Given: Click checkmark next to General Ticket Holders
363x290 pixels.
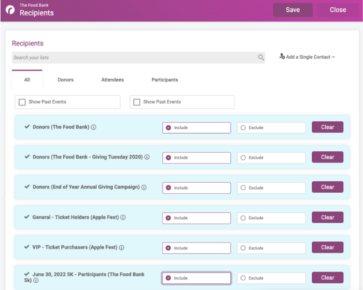Looking at the screenshot, I should pyautogui.click(x=26, y=216).
